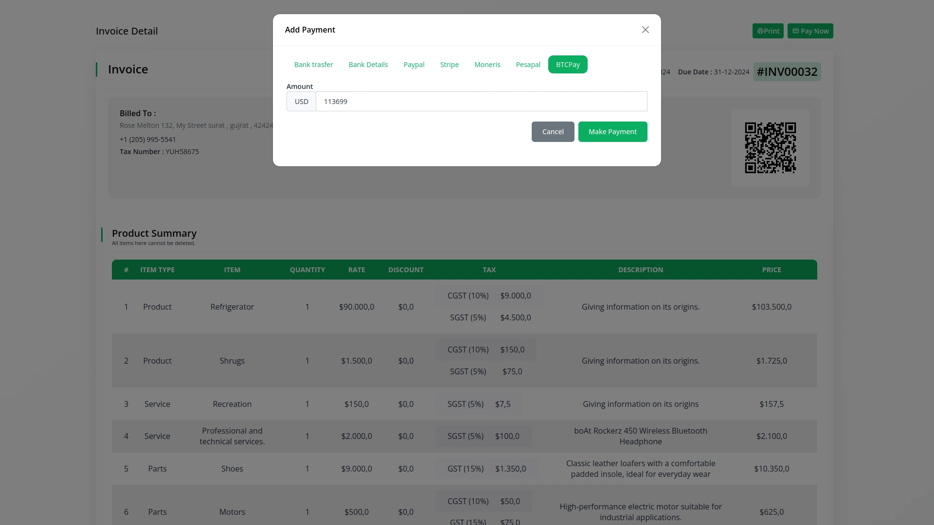Cancel the payment with the Cancel button
The width and height of the screenshot is (934, 525).
pos(553,132)
